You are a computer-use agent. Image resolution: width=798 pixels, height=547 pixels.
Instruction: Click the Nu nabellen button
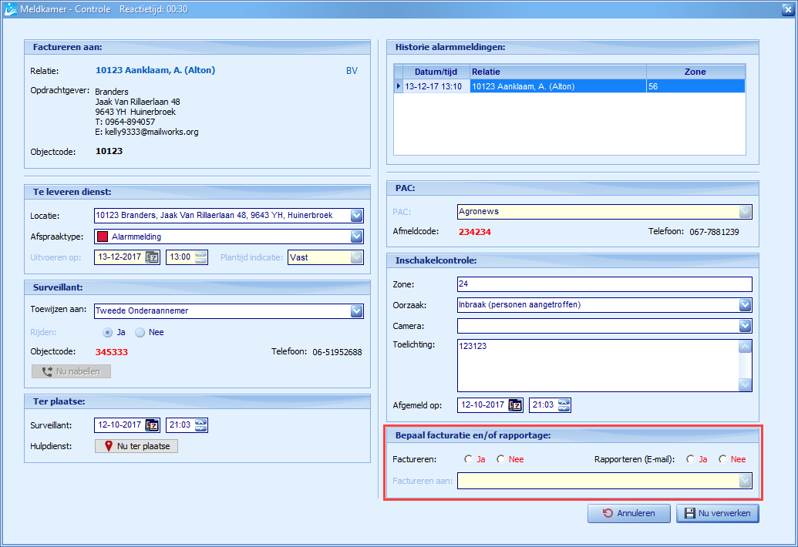[x=71, y=371]
